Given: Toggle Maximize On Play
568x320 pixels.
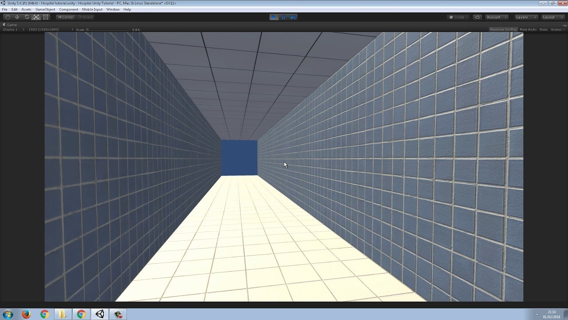Looking at the screenshot, I should (x=503, y=29).
